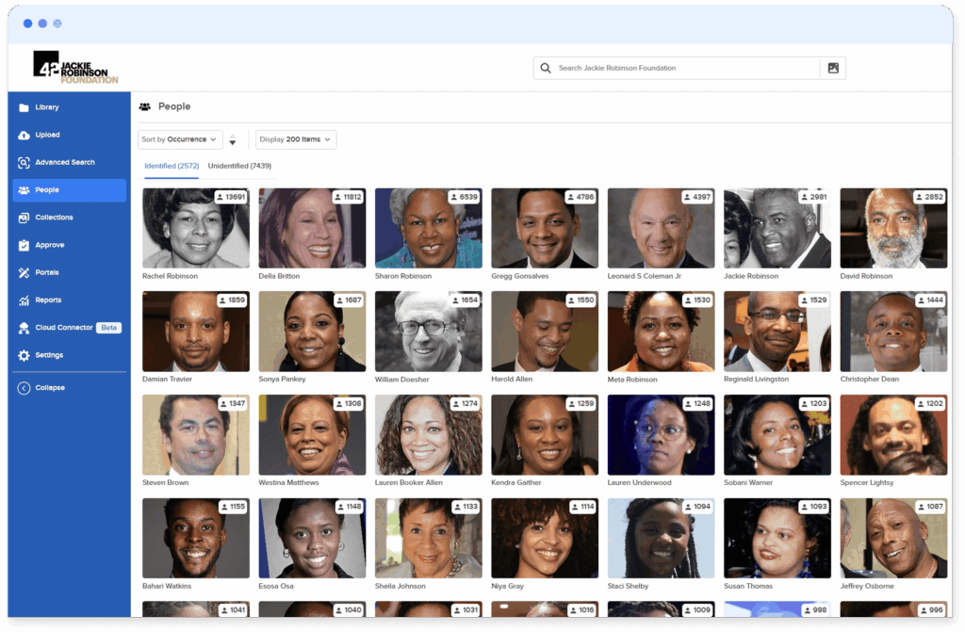Open the Display 200 Items dropdown
Image resolution: width=965 pixels, height=632 pixels.
coord(295,139)
